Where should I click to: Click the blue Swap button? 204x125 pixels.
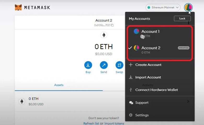(119, 65)
